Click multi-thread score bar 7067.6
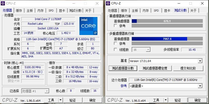This screenshot has height=104, width=209. coord(167,39)
